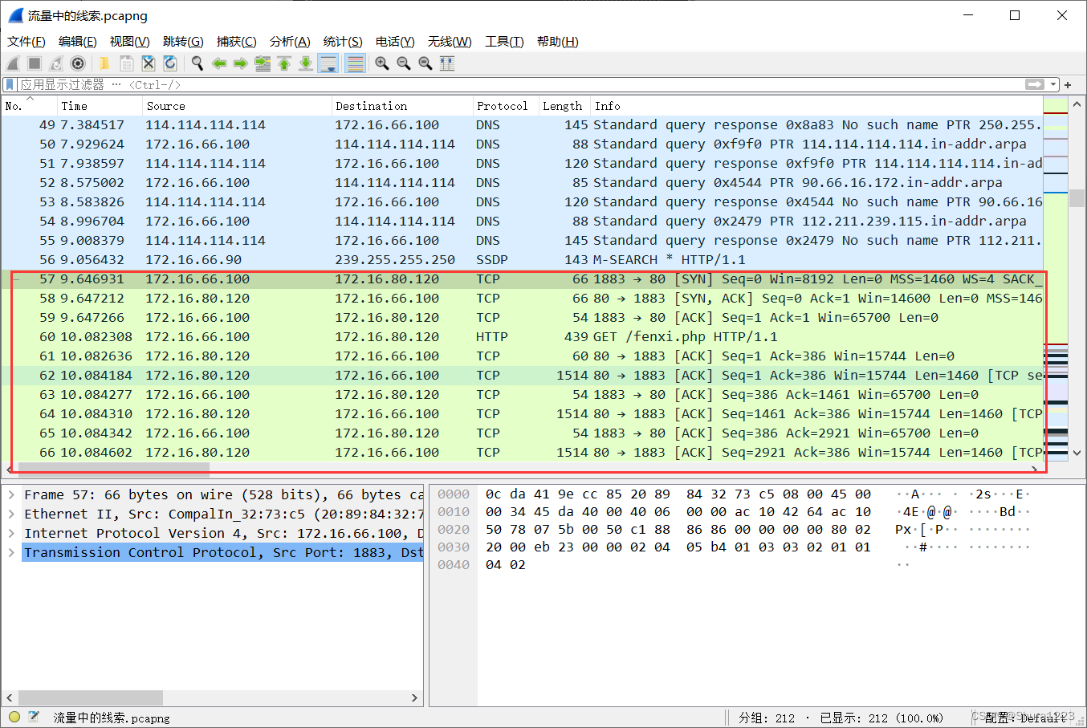Viewport: 1087px width, 728px height.
Task: Reload the capture file
Action: pos(169,63)
